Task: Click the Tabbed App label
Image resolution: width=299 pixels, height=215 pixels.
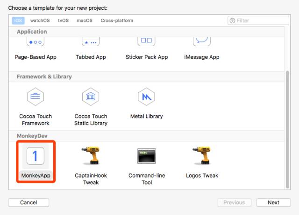Action: point(91,57)
